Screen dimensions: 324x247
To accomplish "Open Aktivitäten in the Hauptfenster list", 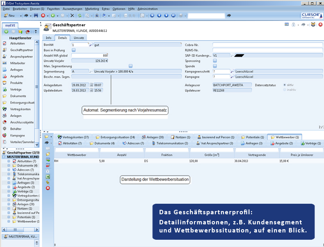I will 17,43.
